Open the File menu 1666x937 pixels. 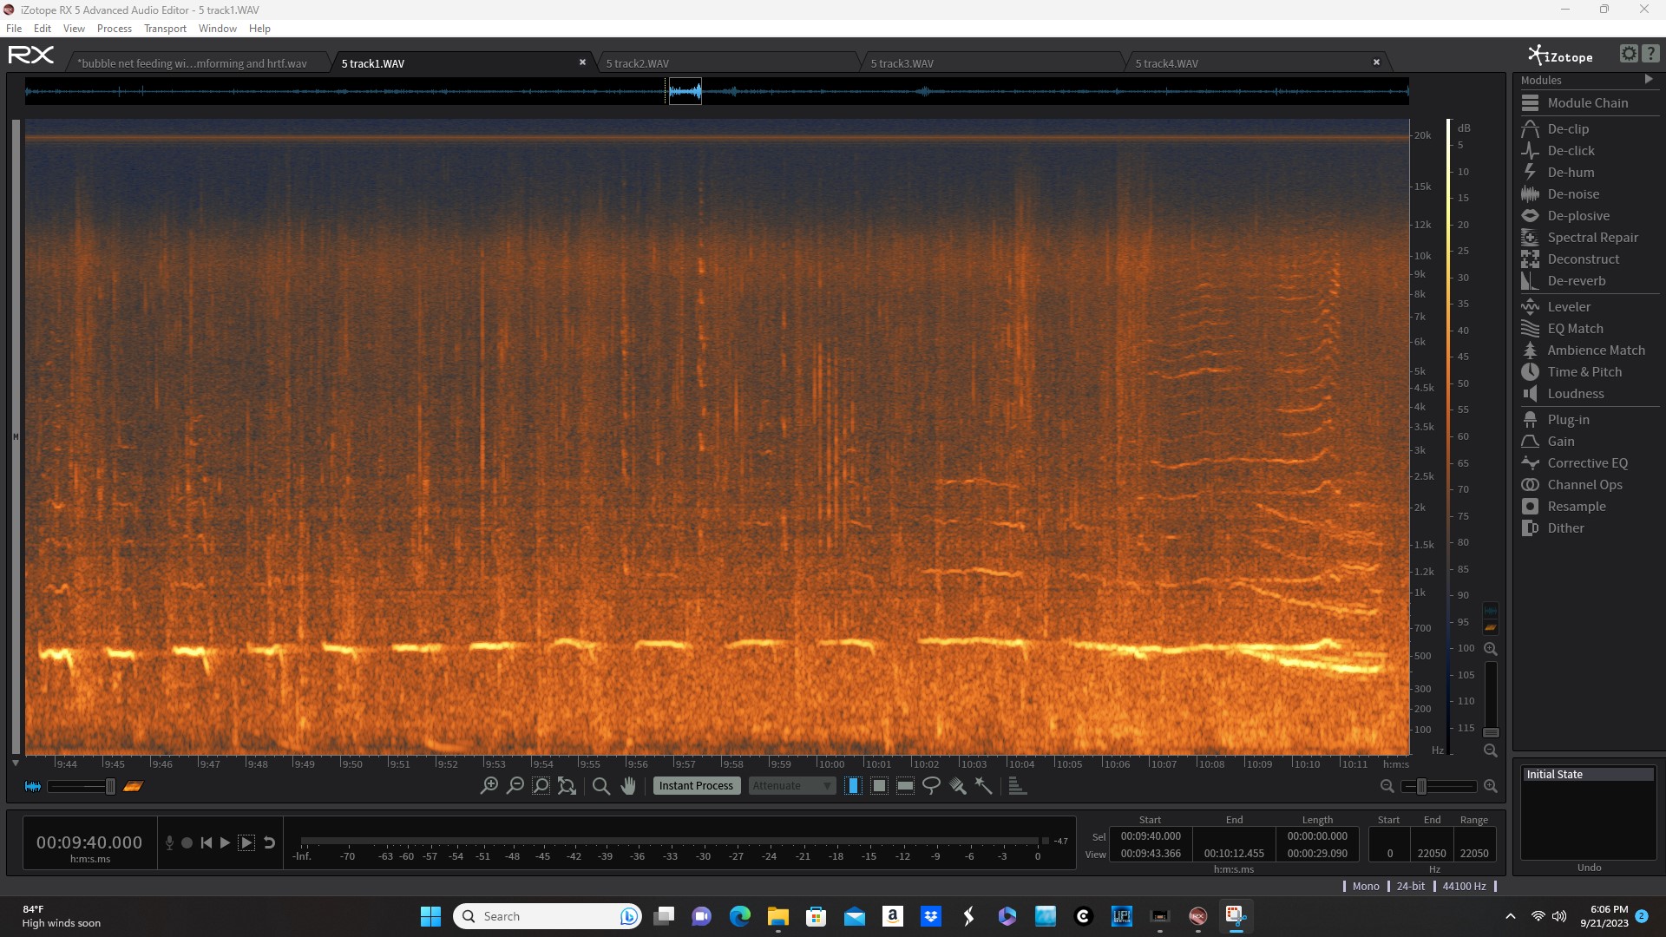[x=14, y=29]
